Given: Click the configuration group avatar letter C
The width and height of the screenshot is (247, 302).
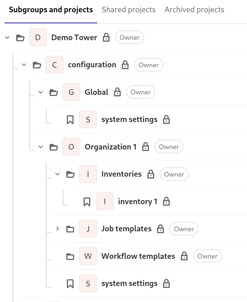Looking at the screenshot, I should (55, 65).
